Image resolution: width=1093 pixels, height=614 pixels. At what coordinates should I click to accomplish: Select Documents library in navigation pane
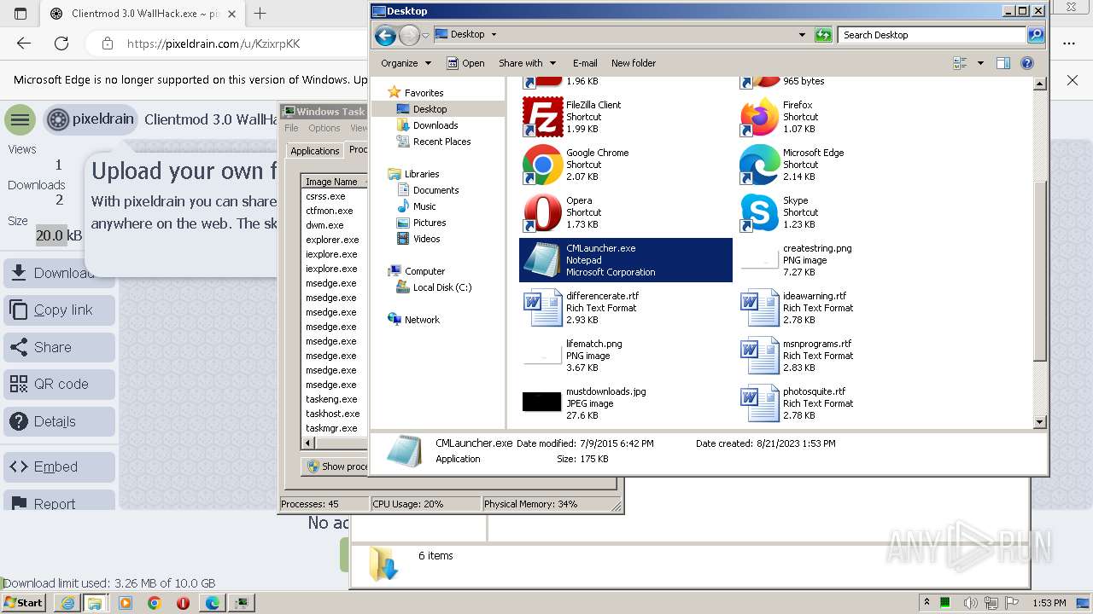[x=435, y=190]
